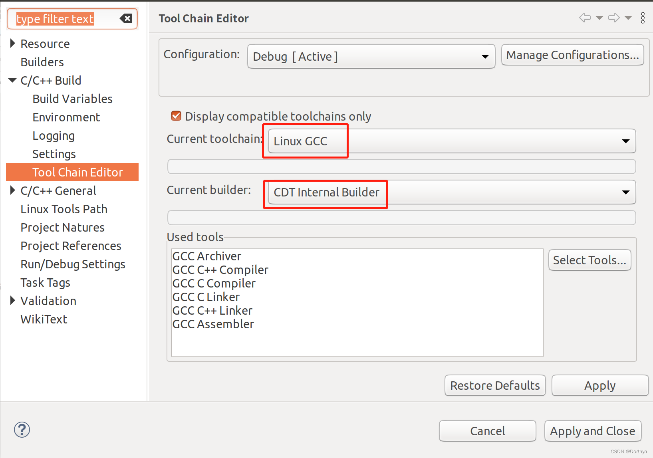Select GCC Assembler in Used tools

click(x=213, y=324)
